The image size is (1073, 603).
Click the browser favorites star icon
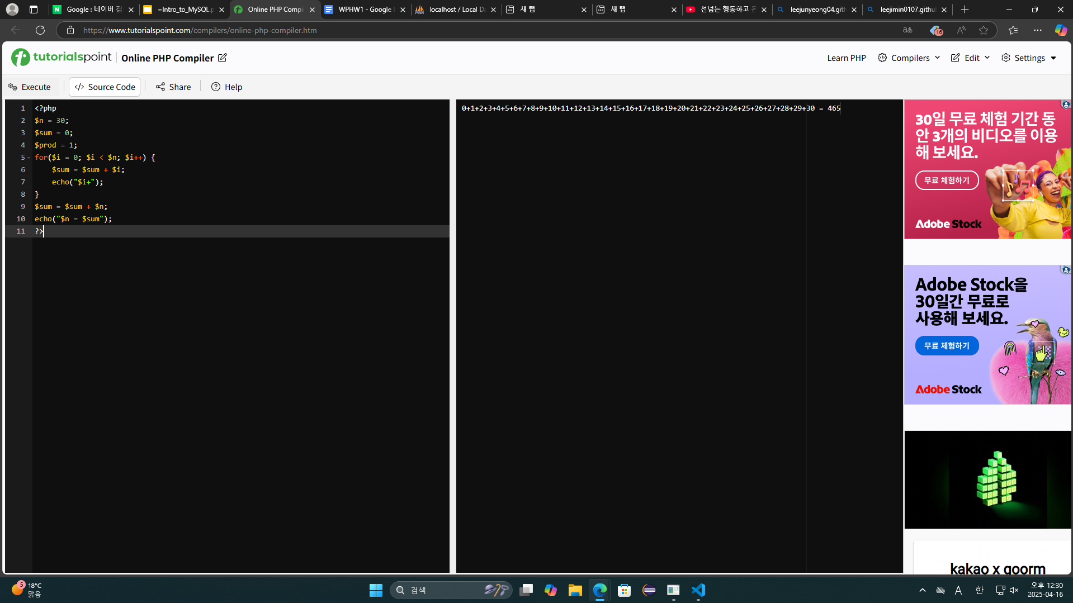(984, 30)
